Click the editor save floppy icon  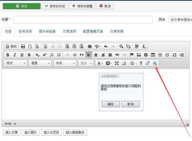pos(23,46)
